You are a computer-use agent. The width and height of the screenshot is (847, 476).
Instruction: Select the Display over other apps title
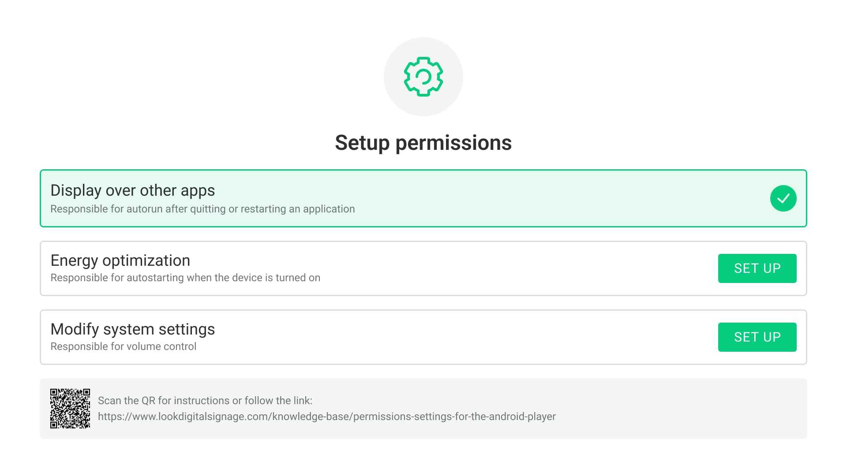click(132, 190)
